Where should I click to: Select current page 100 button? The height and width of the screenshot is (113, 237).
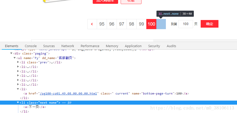[151, 24]
